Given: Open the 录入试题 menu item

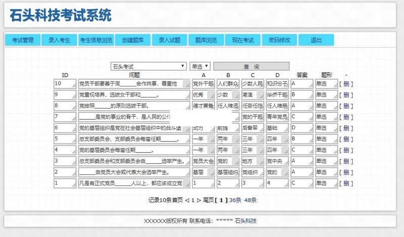Looking at the screenshot, I should (x=169, y=40).
